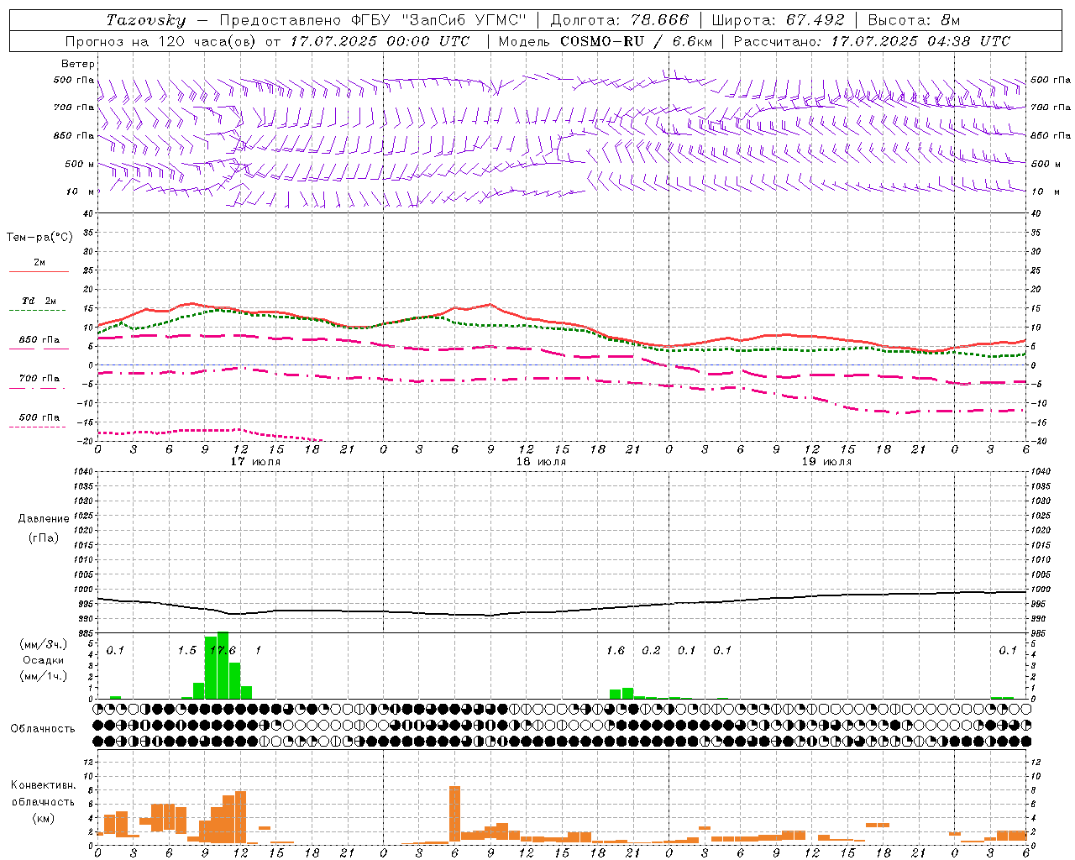
Task: Click the "Осадки" precipitation panel label
Action: coord(43,660)
